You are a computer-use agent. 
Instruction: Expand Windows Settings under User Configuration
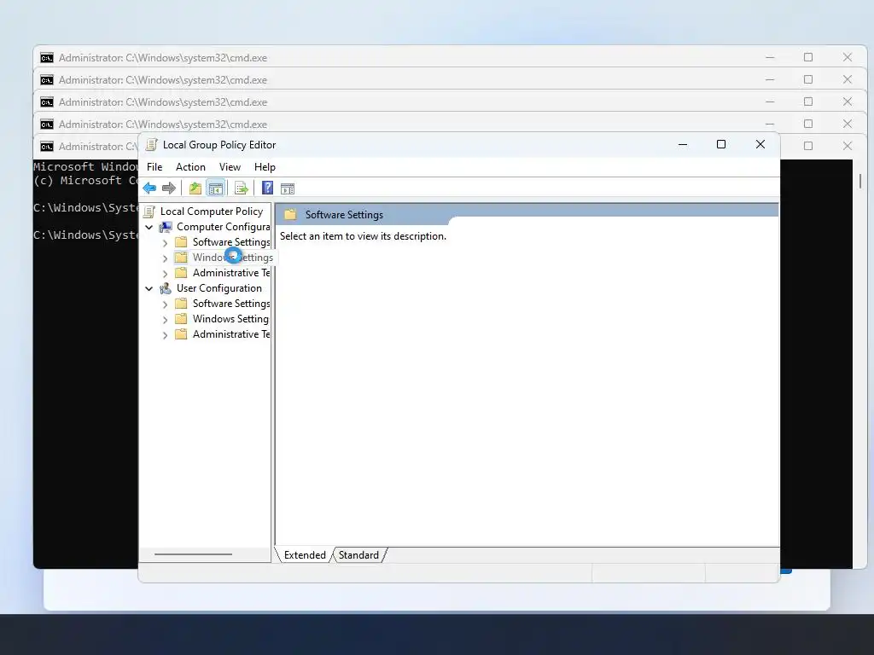165,320
